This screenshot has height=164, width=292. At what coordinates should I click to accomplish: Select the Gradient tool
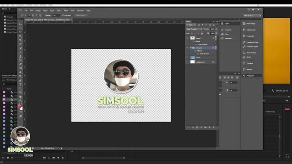(20, 68)
